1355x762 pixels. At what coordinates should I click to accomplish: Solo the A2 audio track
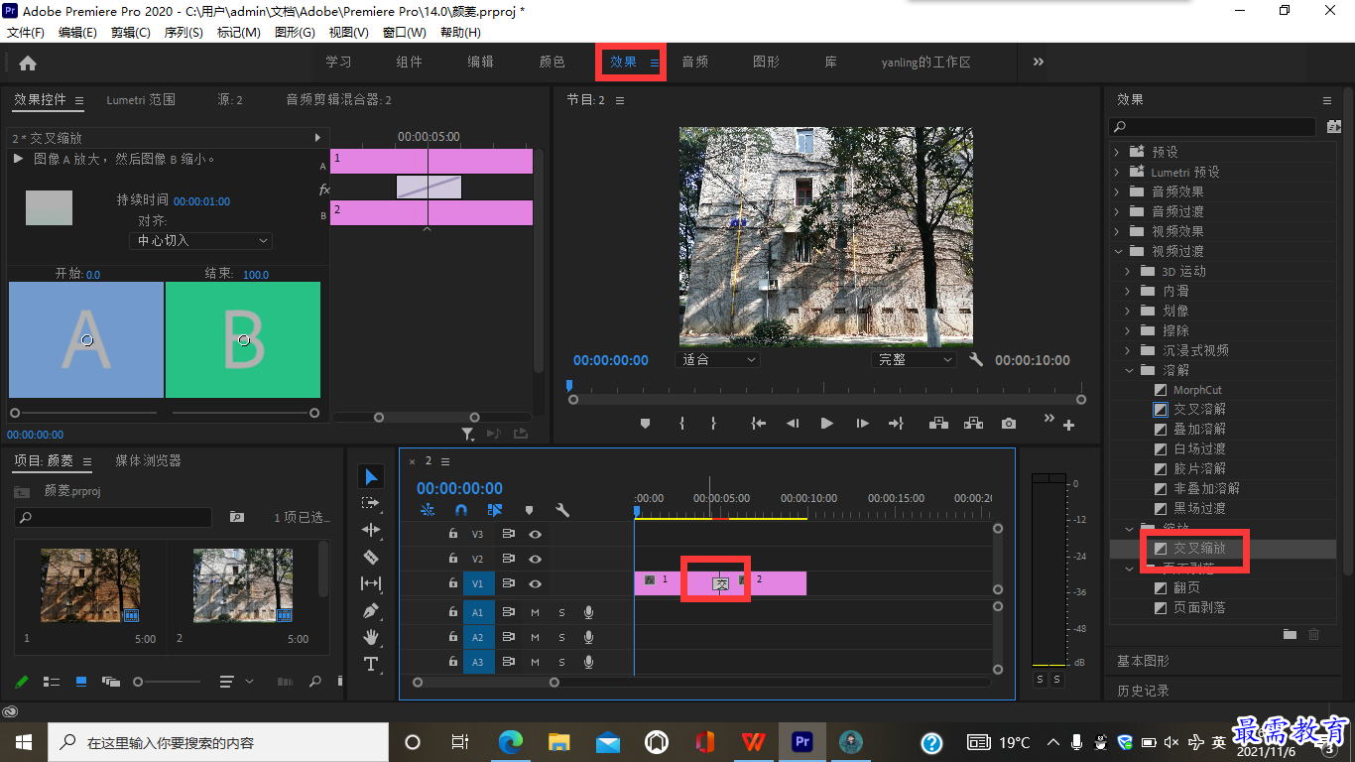coord(561,637)
